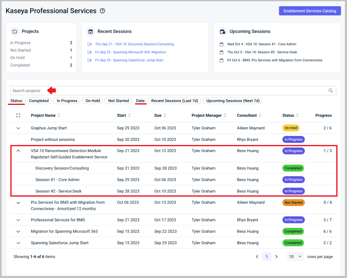This screenshot has height=278, width=347.
Task: Sort by Project Name column arrows
Action: (x=59, y=116)
